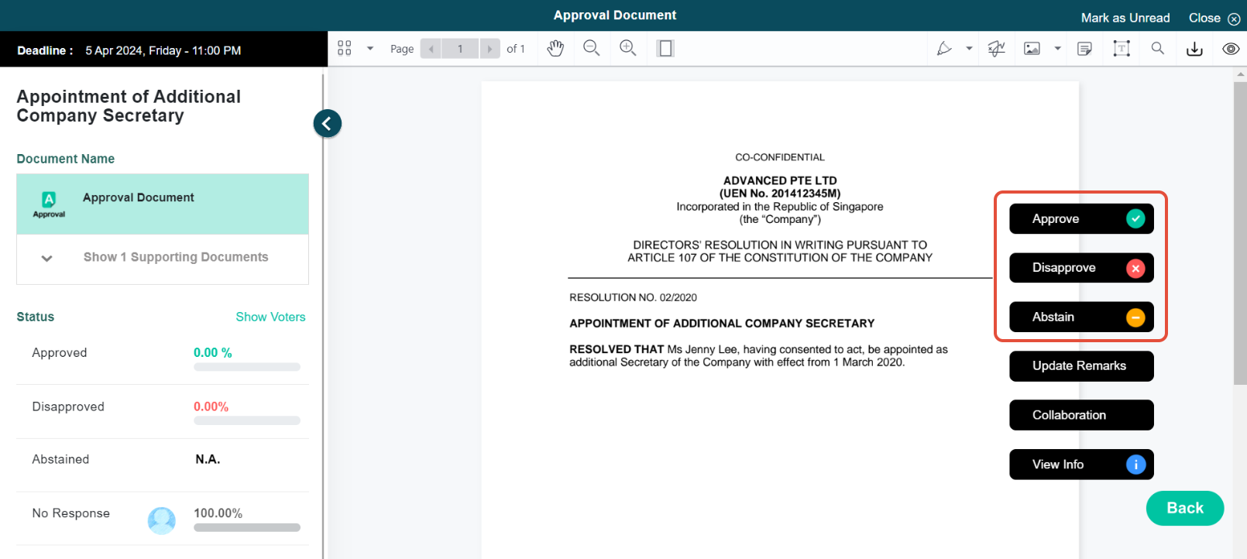The height and width of the screenshot is (559, 1247).
Task: Click the No Response user avatar
Action: (162, 520)
